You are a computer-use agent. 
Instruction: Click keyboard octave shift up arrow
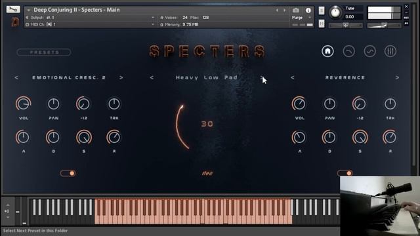(x=7, y=205)
